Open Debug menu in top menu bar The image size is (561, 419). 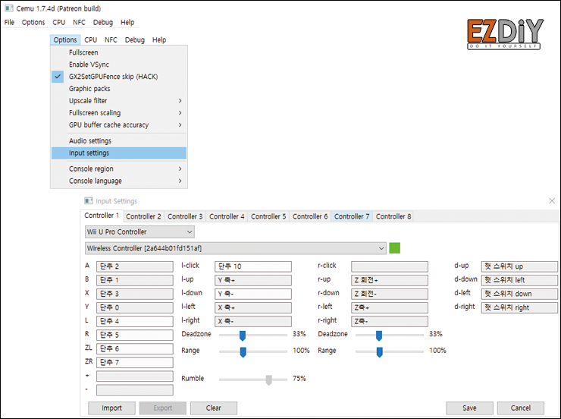pos(103,22)
